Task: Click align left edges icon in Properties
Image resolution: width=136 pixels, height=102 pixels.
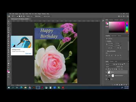Action: [x=107, y=56]
